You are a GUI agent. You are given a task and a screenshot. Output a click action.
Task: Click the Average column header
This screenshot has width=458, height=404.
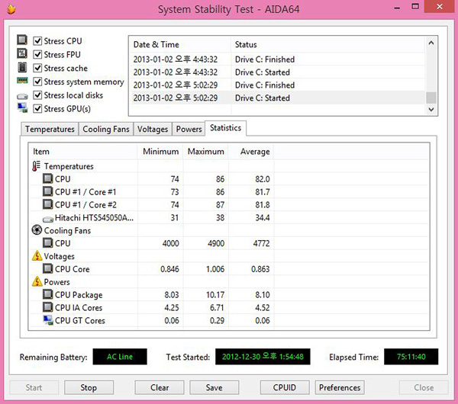pos(251,152)
